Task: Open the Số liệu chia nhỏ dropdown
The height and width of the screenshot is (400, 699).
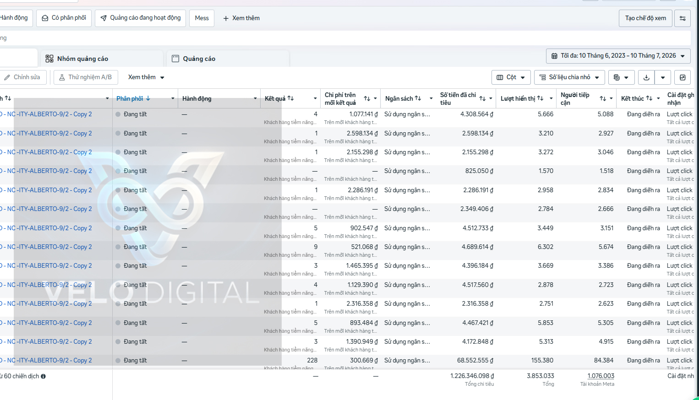Action: 569,77
